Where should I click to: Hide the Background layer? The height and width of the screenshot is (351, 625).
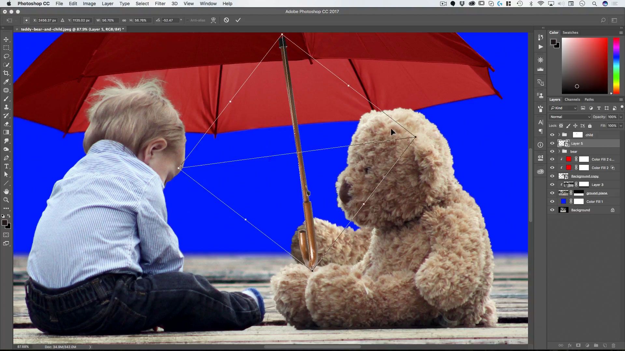tap(552, 210)
